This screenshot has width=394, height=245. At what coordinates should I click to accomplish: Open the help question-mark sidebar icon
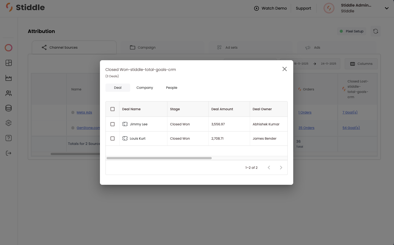tap(9, 138)
